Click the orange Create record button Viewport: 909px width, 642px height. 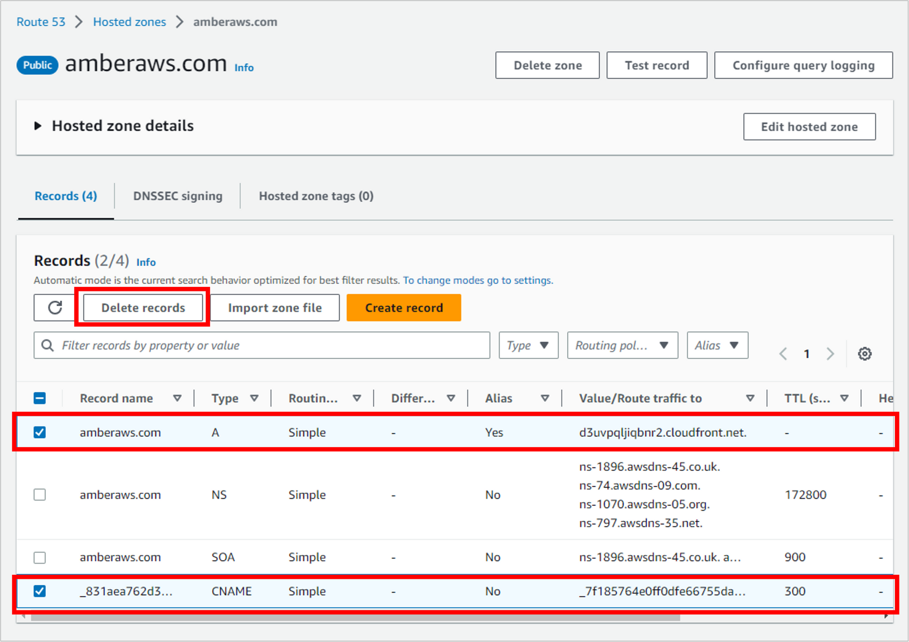pyautogui.click(x=404, y=308)
